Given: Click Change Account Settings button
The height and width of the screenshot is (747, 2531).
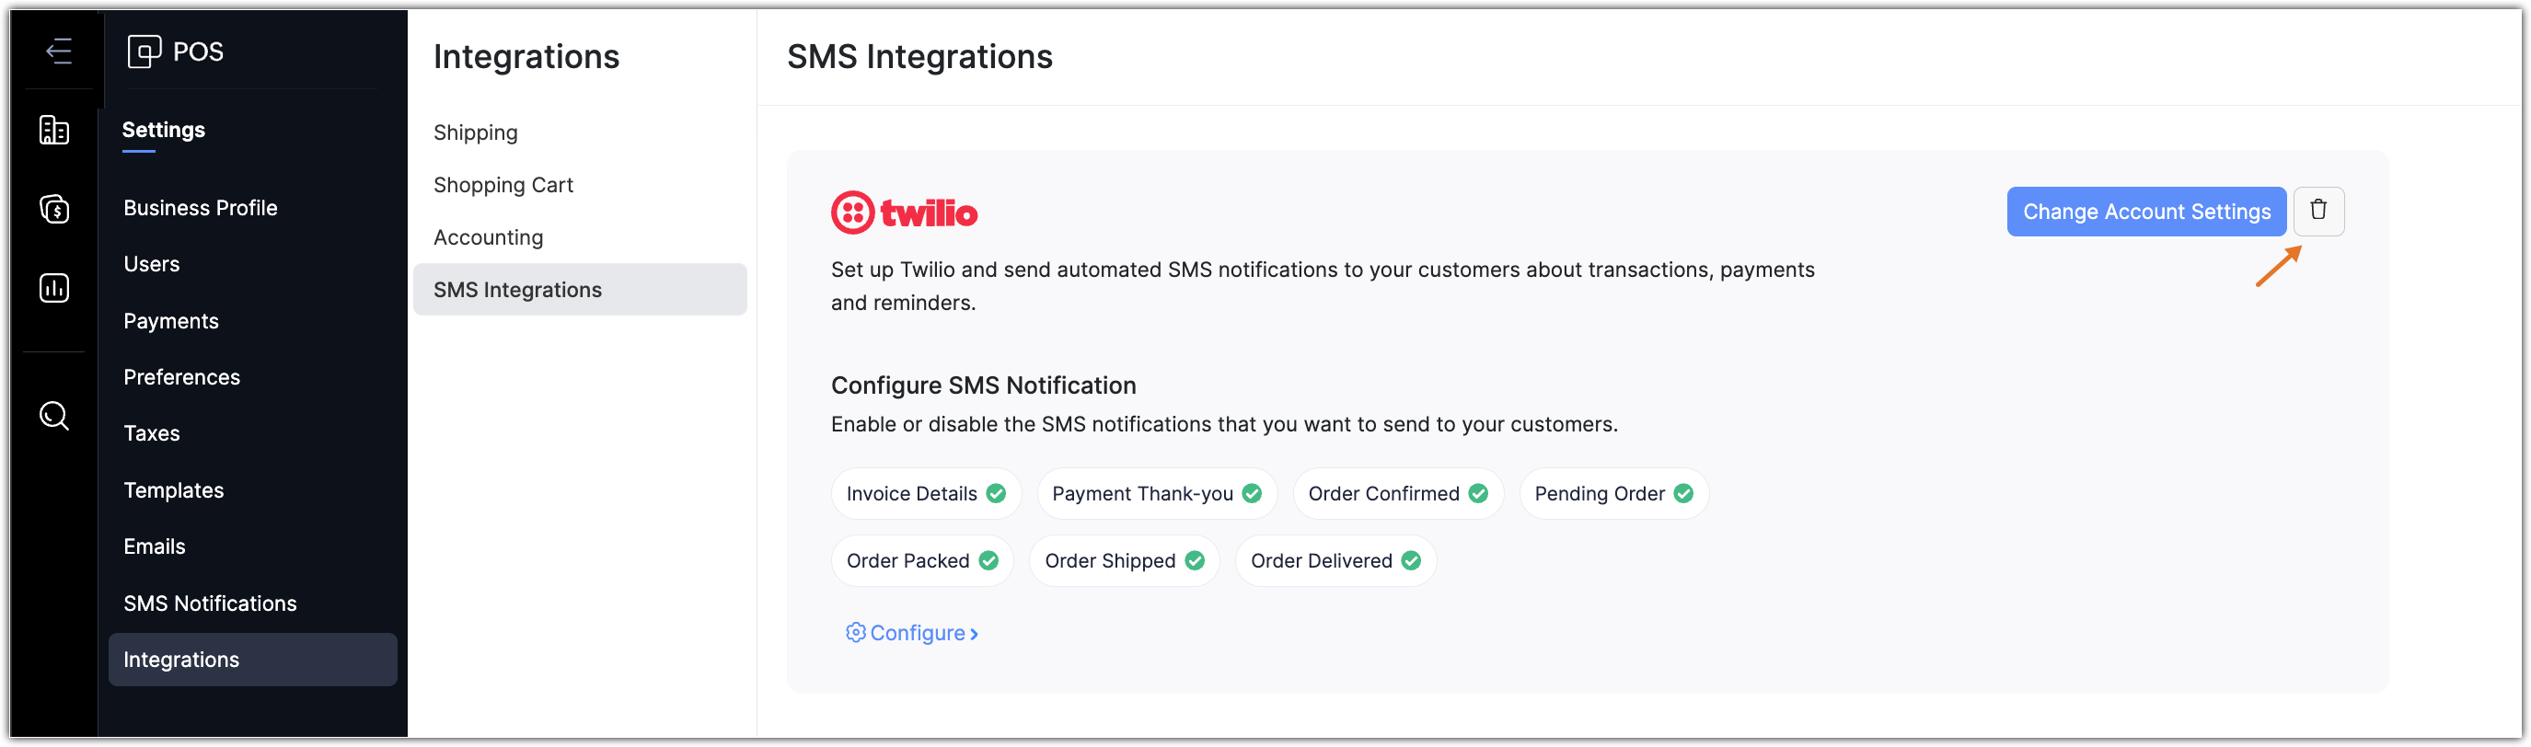Looking at the screenshot, I should (x=2146, y=212).
